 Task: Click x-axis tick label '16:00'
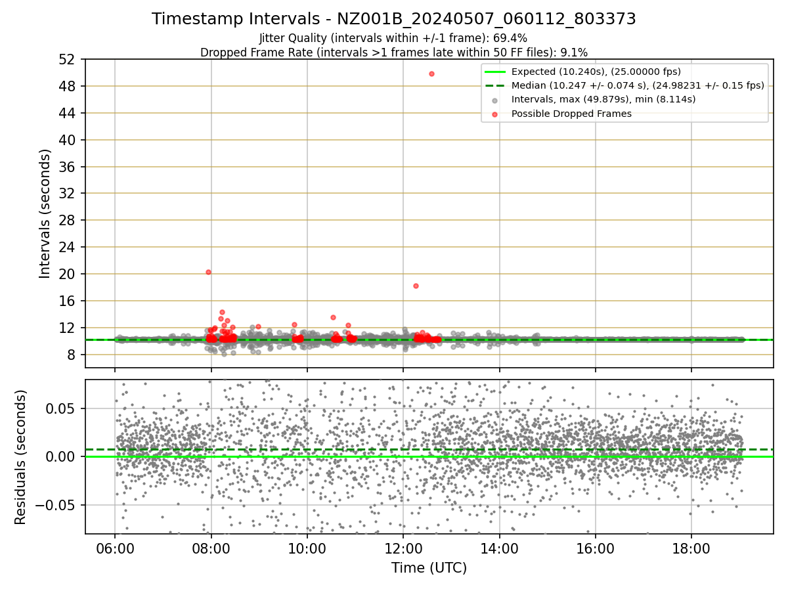coord(595,549)
